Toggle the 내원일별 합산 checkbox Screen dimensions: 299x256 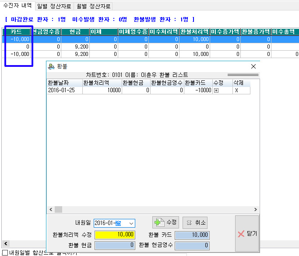click(5, 253)
